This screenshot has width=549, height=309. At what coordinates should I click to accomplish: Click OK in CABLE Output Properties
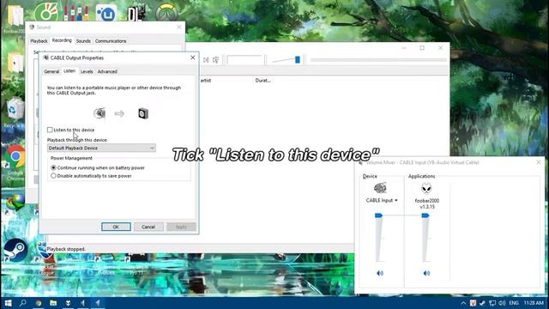pos(116,227)
